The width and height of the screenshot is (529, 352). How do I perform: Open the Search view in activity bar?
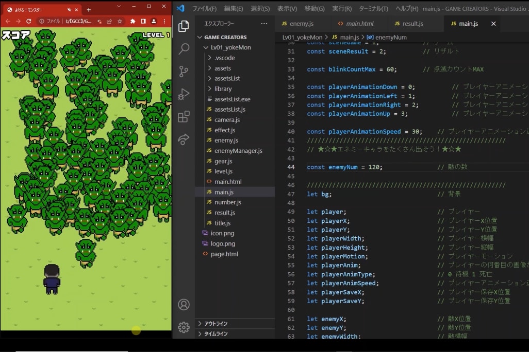coord(184,49)
